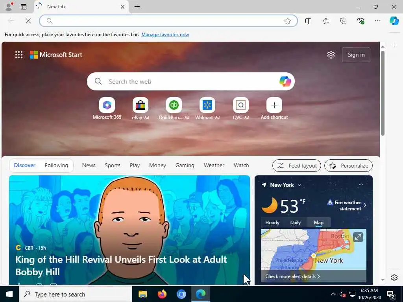
Task: Open weather card more options ellipsis
Action: point(361,185)
